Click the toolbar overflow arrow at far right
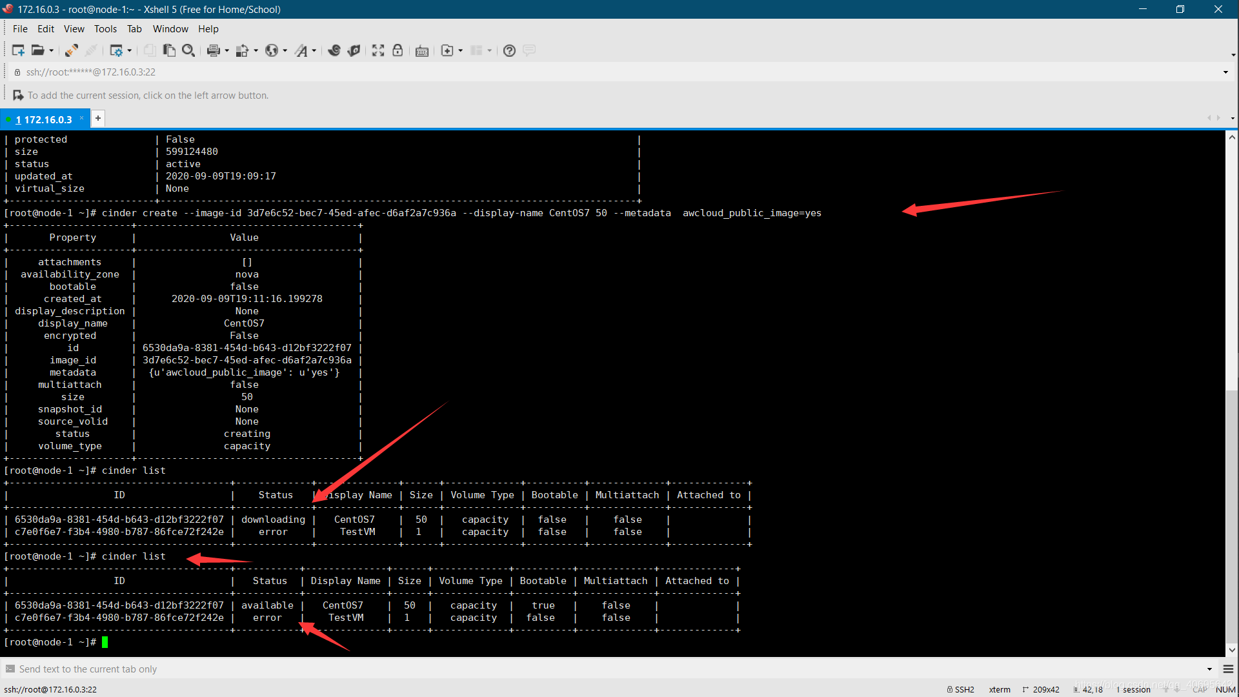Screen dimensions: 1239x697 point(1233,54)
